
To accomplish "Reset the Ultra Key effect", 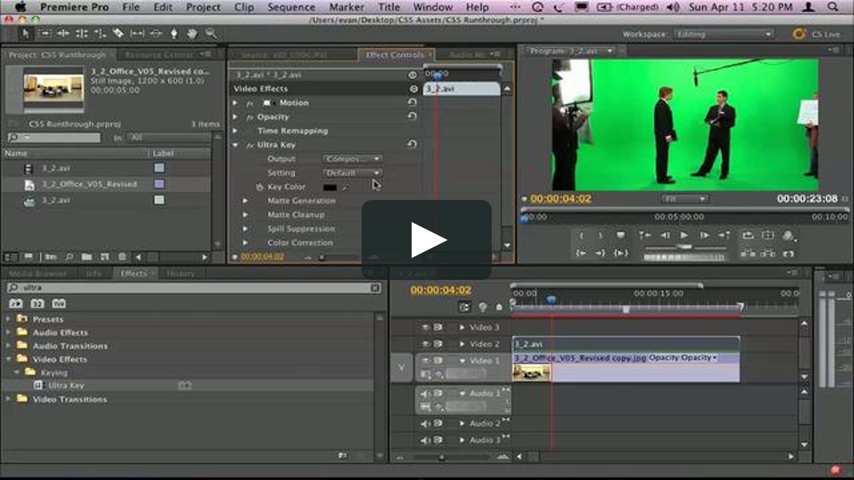I will click(x=412, y=144).
